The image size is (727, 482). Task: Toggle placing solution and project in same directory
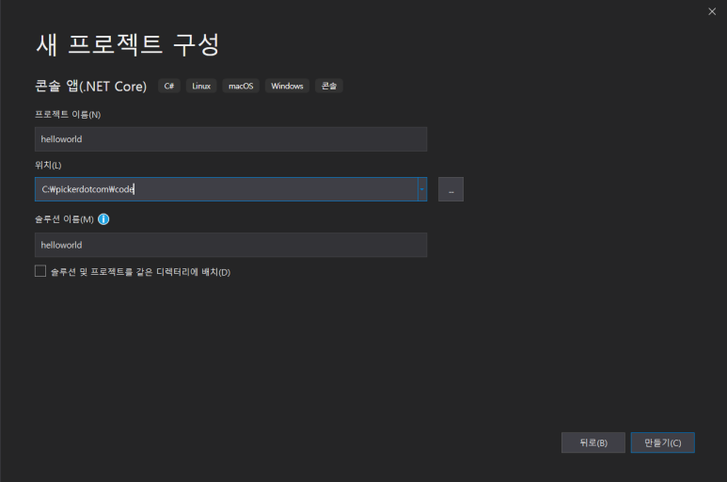pyautogui.click(x=40, y=271)
